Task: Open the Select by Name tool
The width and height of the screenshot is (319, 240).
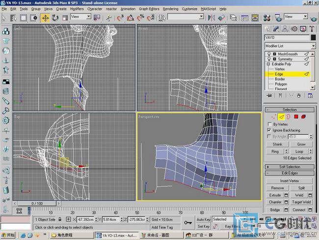Action: click(x=14, y=18)
